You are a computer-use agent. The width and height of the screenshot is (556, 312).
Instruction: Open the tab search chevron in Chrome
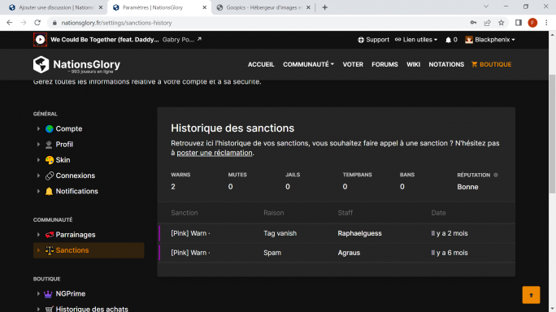pyautogui.click(x=486, y=6)
